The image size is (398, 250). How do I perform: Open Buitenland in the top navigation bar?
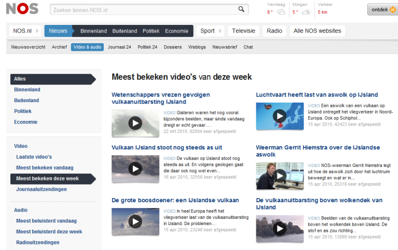[x=125, y=31]
